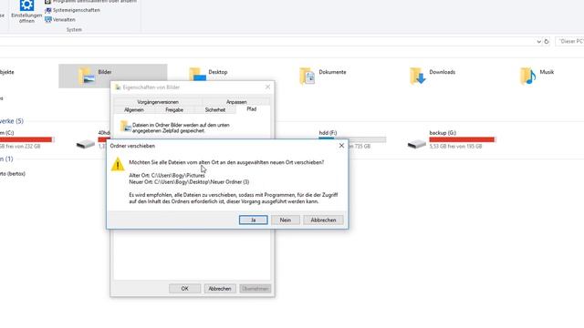Open Systemeigenschaften in the ribbon

[73, 10]
